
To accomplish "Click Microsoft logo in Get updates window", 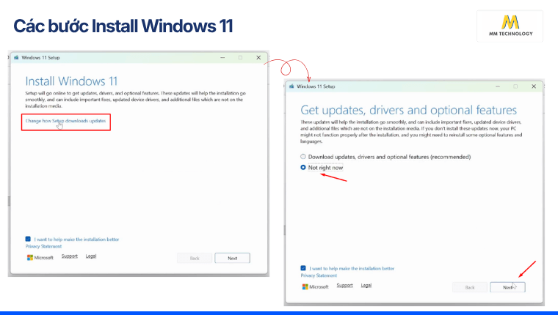I will pyautogui.click(x=315, y=286).
